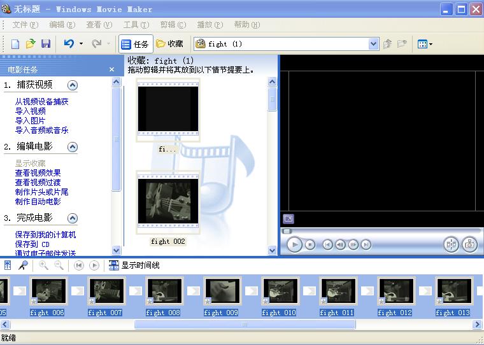This screenshot has height=345, width=484.
Task: Open the 帮助(H) menu
Action: click(x=247, y=25)
